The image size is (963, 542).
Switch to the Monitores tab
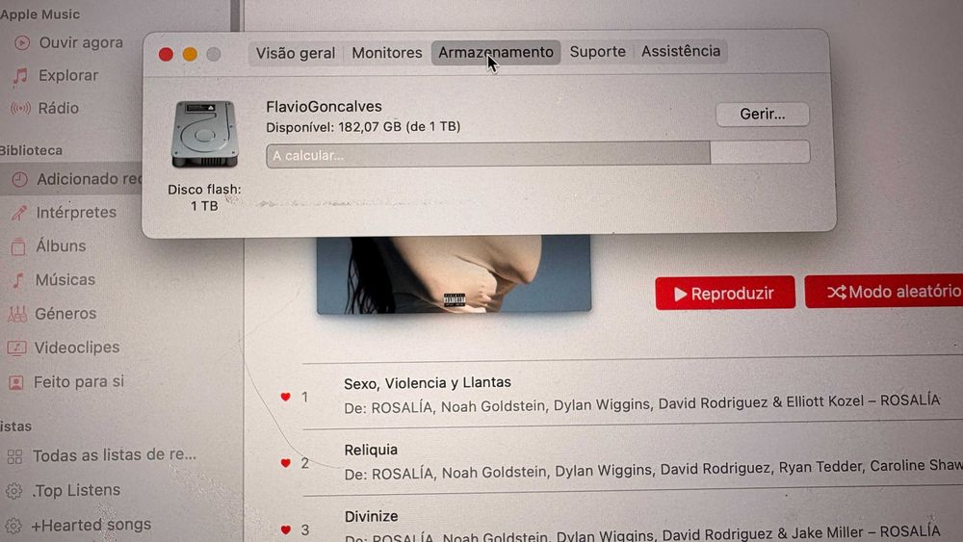[x=387, y=53]
